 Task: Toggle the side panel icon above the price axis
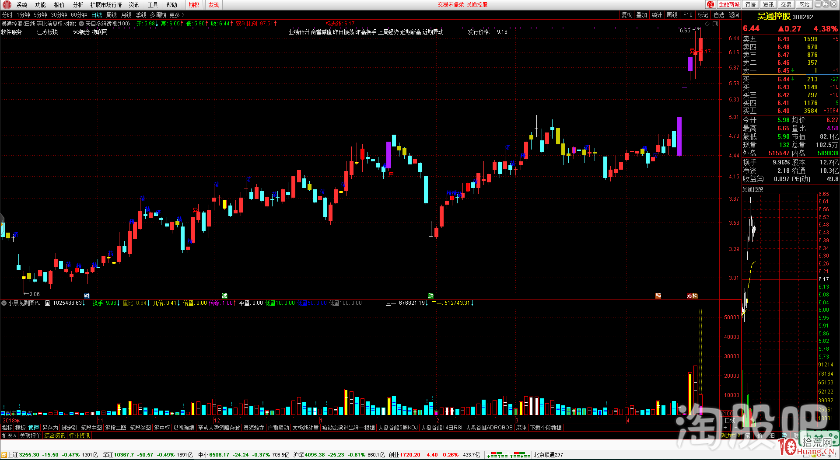click(x=715, y=24)
